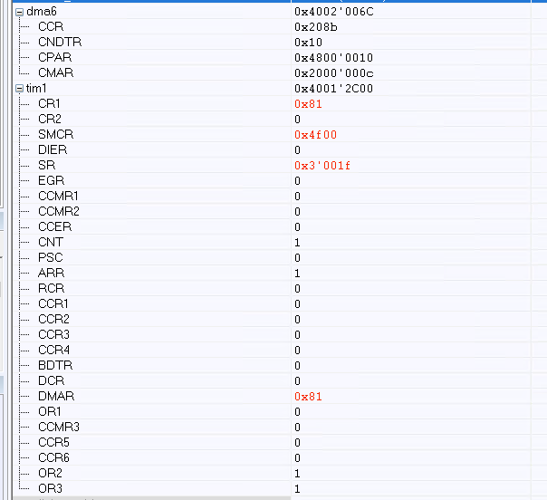Click the CNDTR value 0x10

tap(308, 43)
